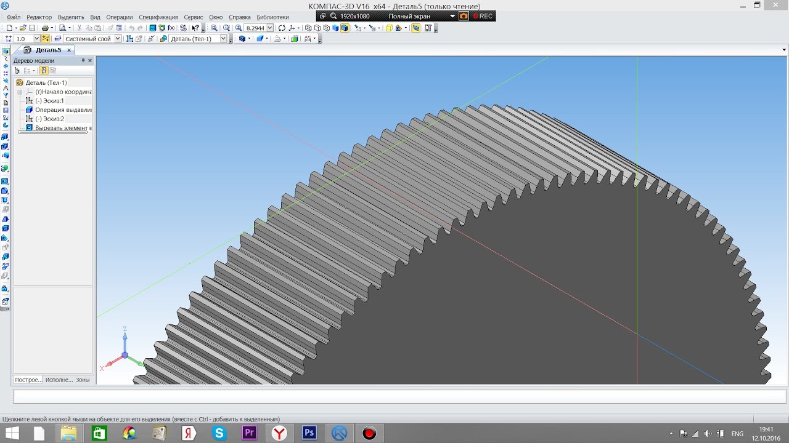789x443 pixels.
Task: Click the green sphere icon in left toolbar
Action: 5,168
